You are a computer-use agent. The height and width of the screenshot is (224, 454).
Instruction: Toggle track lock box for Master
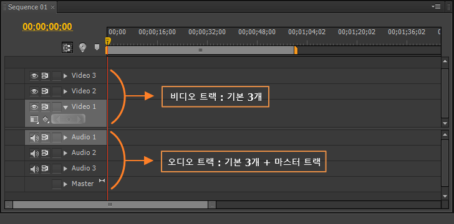click(57, 184)
